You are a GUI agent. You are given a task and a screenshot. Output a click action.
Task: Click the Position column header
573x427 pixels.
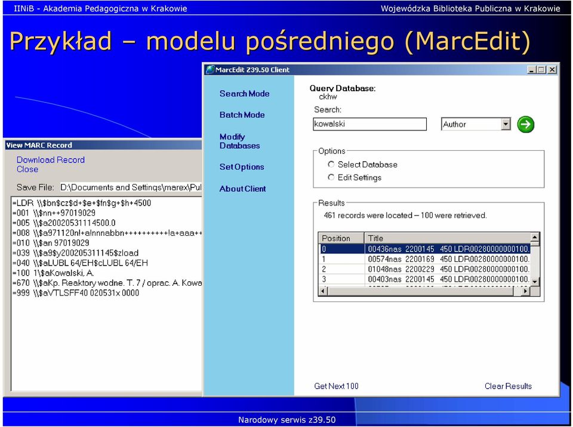coord(341,238)
